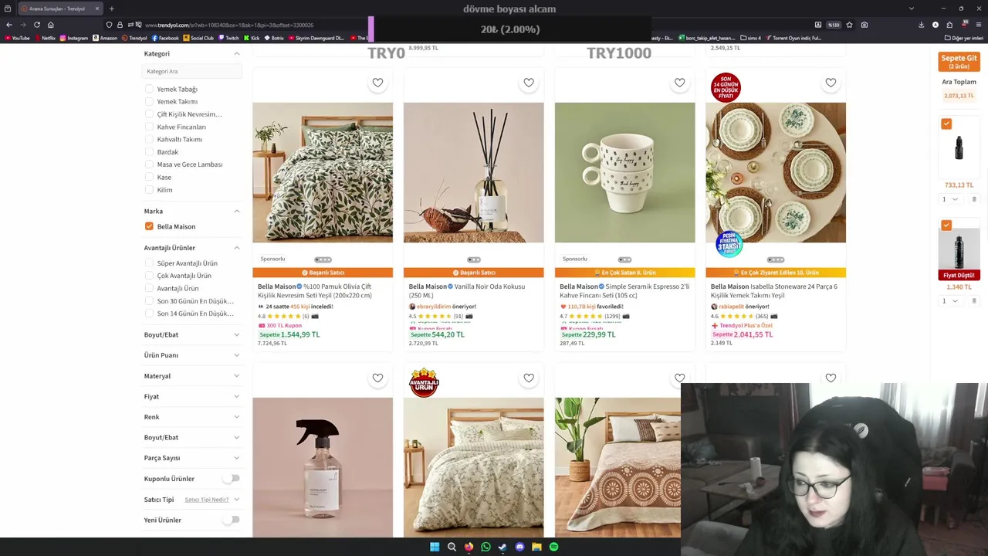Open browser home page
988x556 pixels.
[50, 25]
